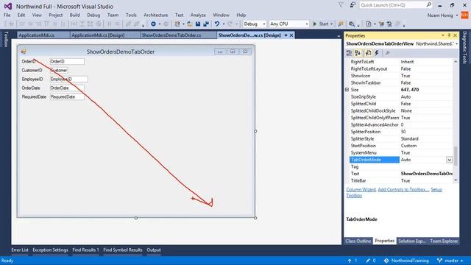Open the Diagnostic Tools side tab
Image resolution: width=471 pixels, height=265 pixels.
[464, 47]
